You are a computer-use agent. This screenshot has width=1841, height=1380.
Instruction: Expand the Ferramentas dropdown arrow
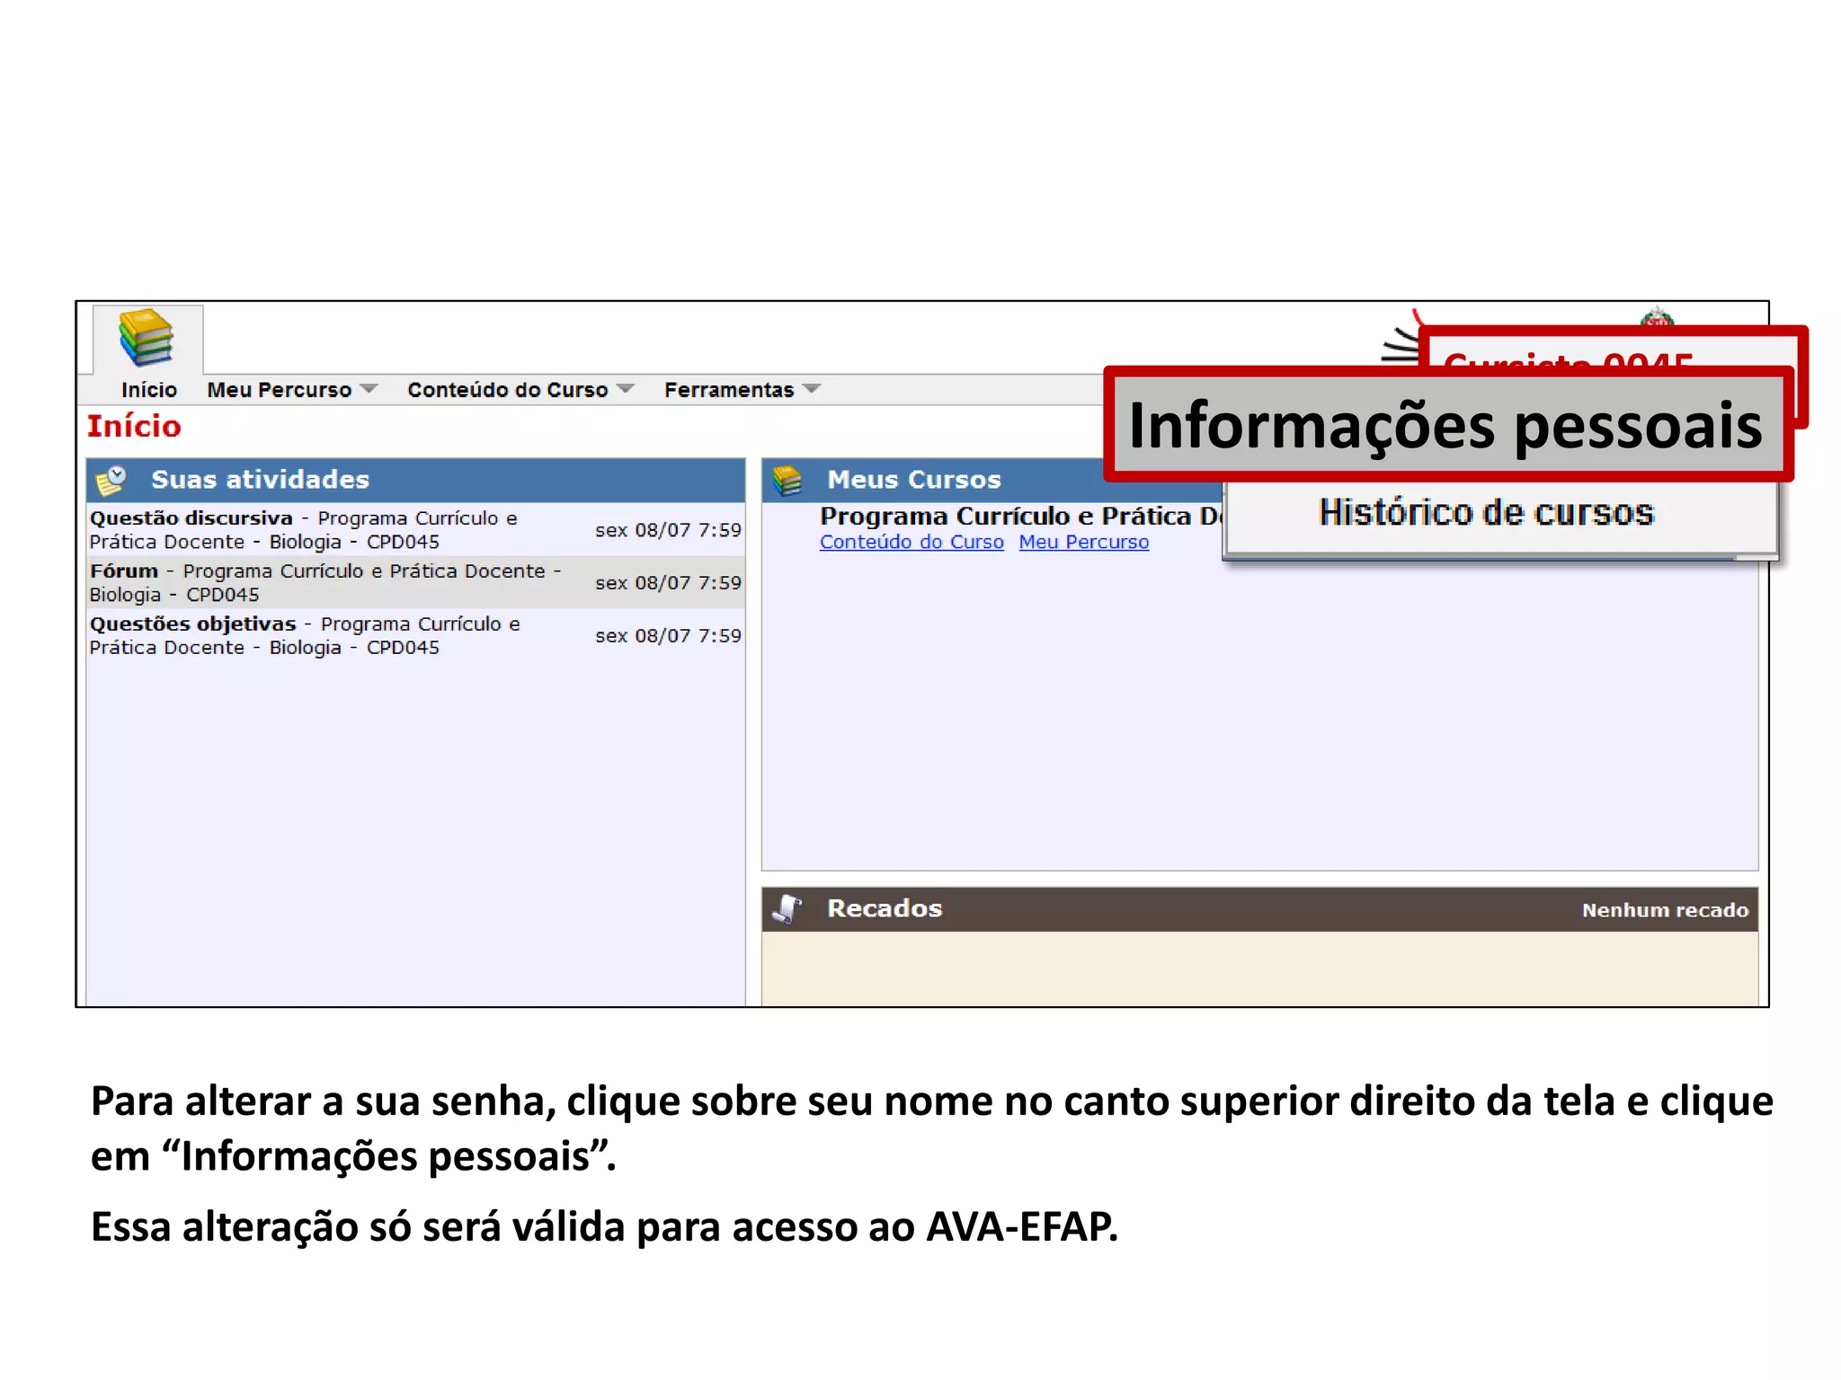pos(812,389)
